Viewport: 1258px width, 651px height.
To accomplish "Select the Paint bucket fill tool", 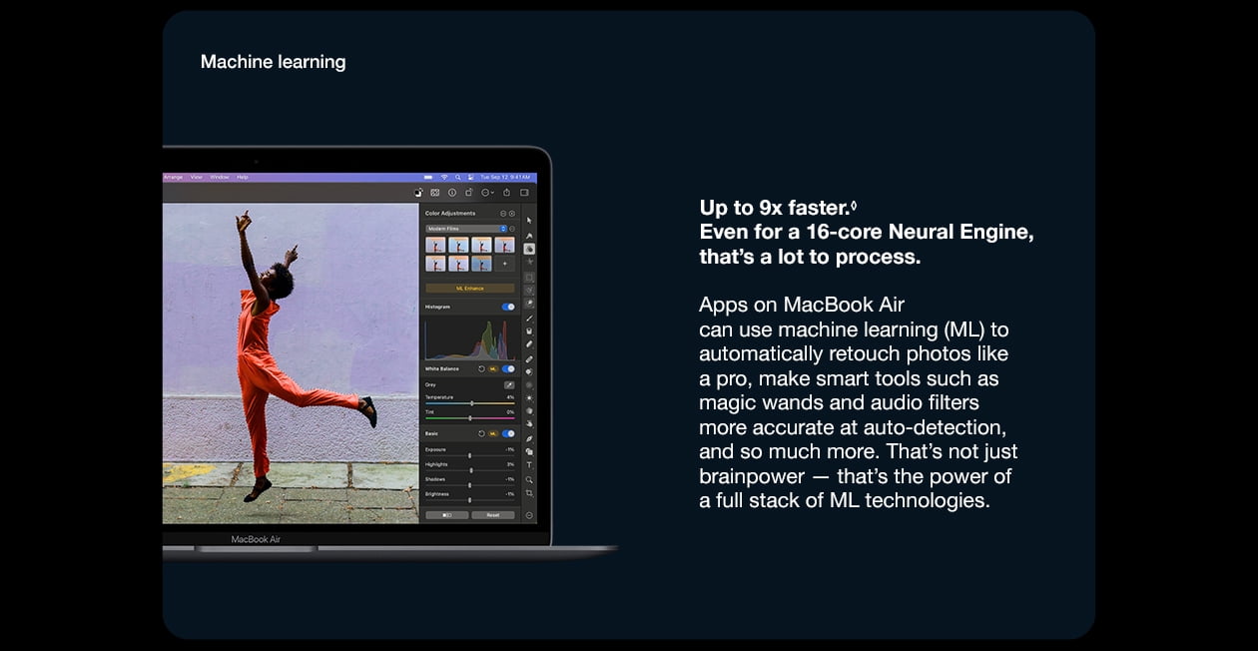I will 529,330.
